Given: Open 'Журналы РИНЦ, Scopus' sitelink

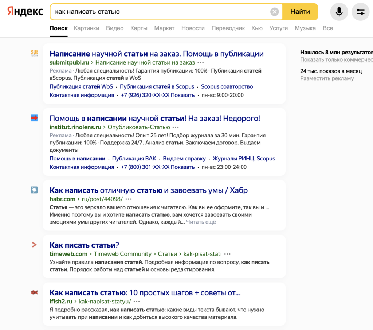Looking at the screenshot, I should pos(244,158).
